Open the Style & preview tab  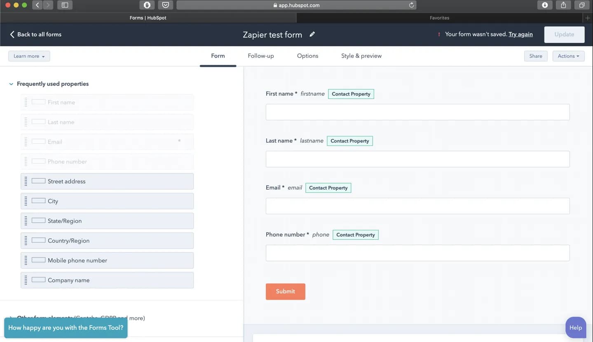pyautogui.click(x=361, y=56)
